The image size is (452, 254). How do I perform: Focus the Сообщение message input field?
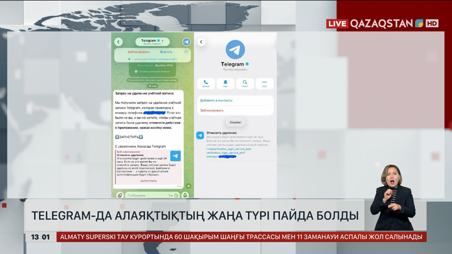153,195
